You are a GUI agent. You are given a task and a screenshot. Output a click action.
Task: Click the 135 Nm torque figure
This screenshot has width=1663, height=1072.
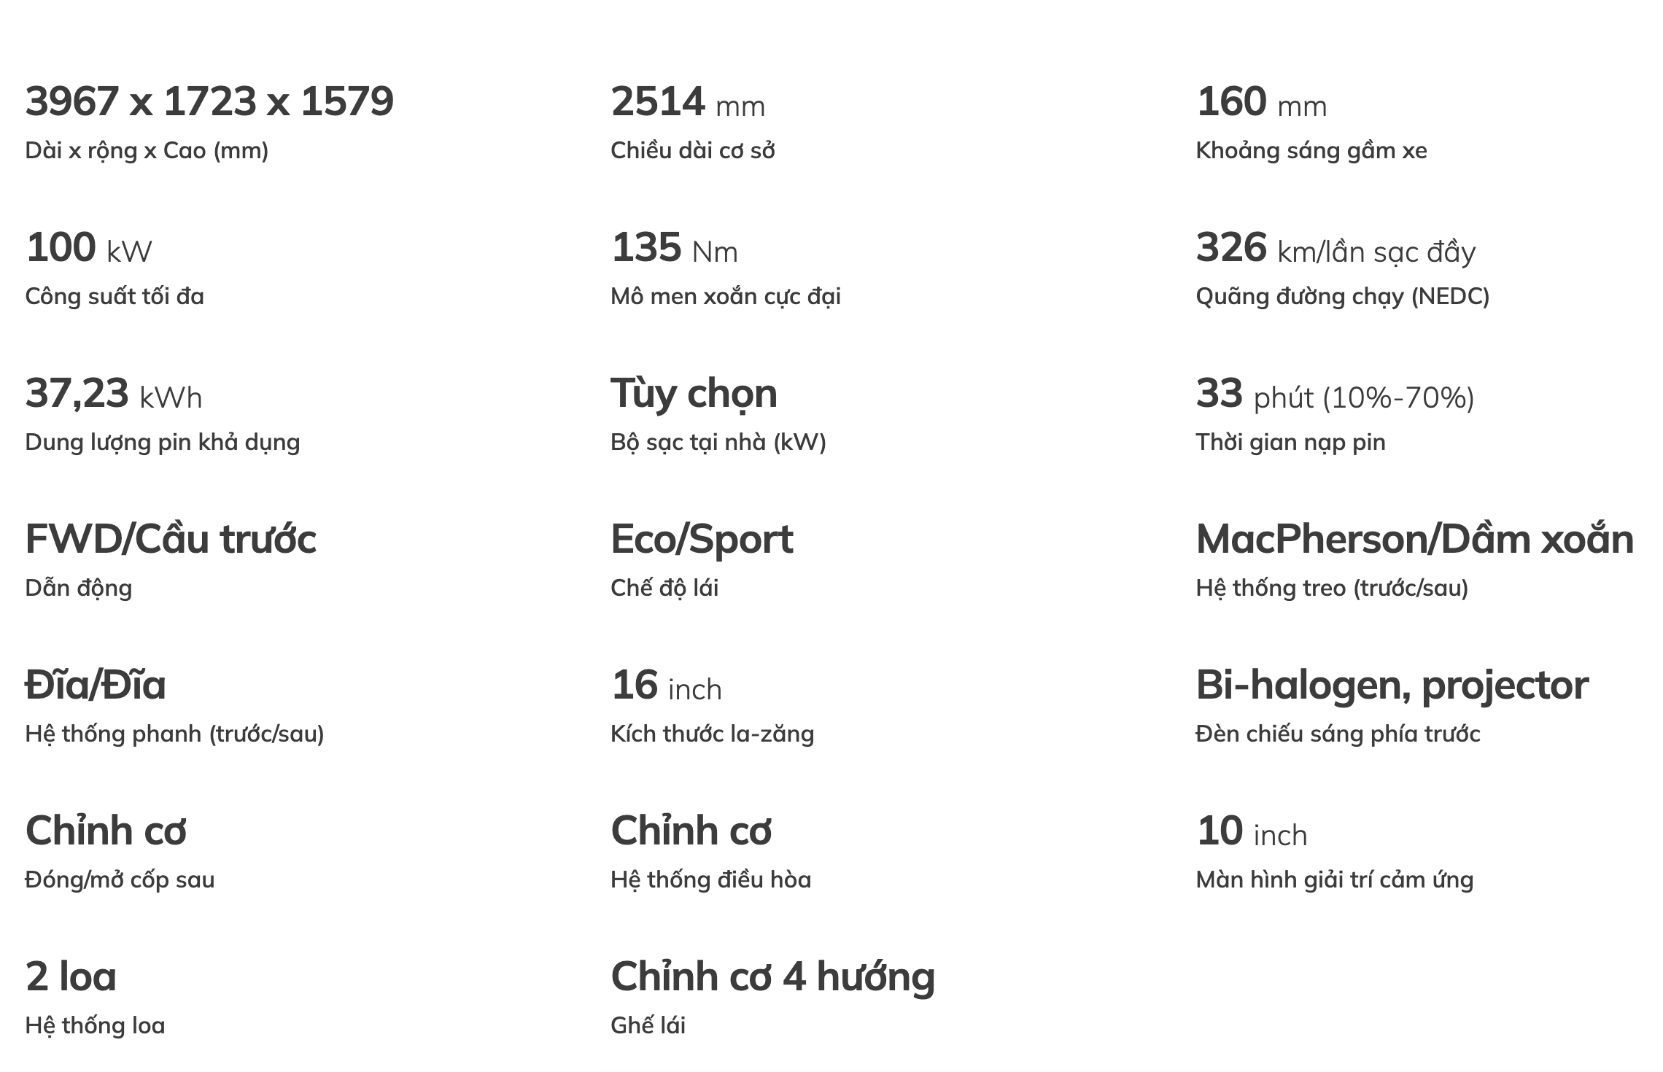674,248
